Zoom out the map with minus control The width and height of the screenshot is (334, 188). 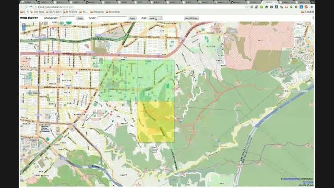[x=23, y=29]
